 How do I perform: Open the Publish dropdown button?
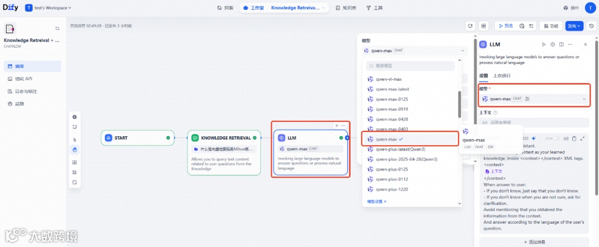574,26
